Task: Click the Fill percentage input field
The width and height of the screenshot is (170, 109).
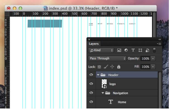Action: coord(145,67)
